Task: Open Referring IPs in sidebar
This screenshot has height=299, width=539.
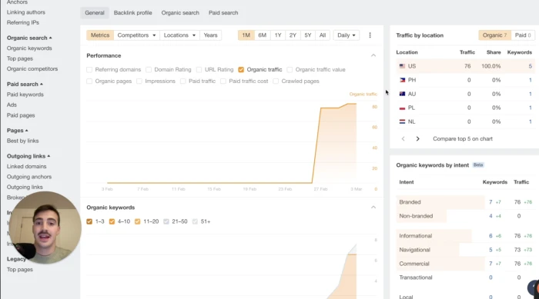Action: (x=22, y=22)
